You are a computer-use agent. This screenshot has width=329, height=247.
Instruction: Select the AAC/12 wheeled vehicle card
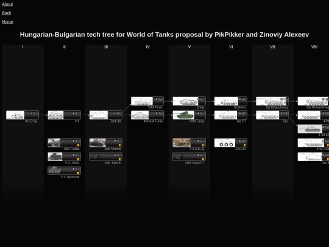(x=230, y=143)
